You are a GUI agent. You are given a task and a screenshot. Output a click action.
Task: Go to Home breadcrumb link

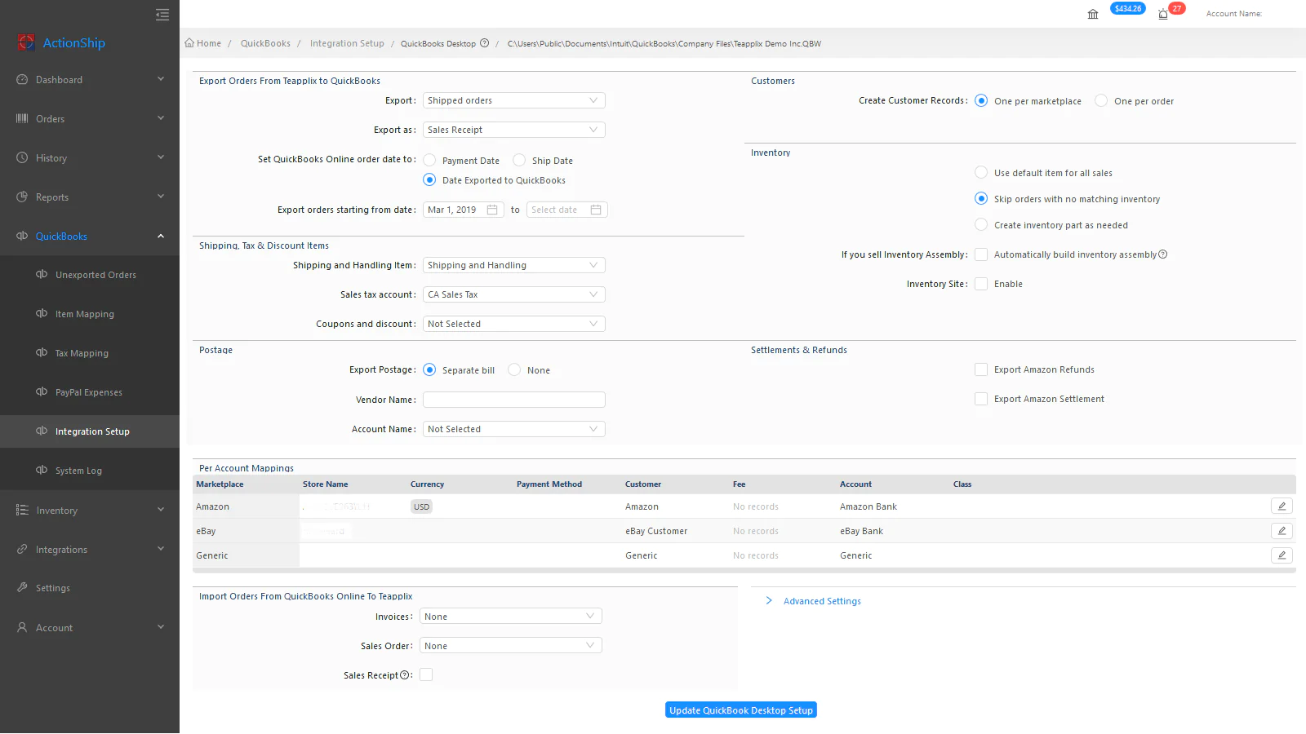click(x=209, y=43)
